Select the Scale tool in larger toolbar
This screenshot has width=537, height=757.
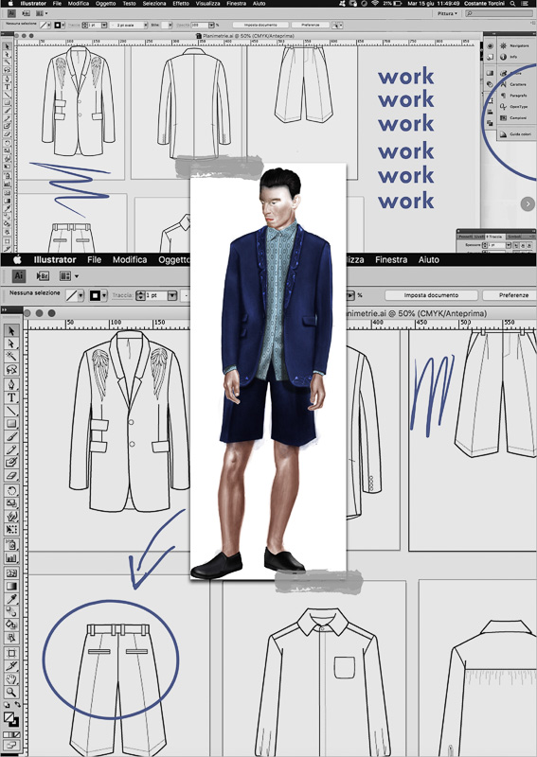coord(11,503)
